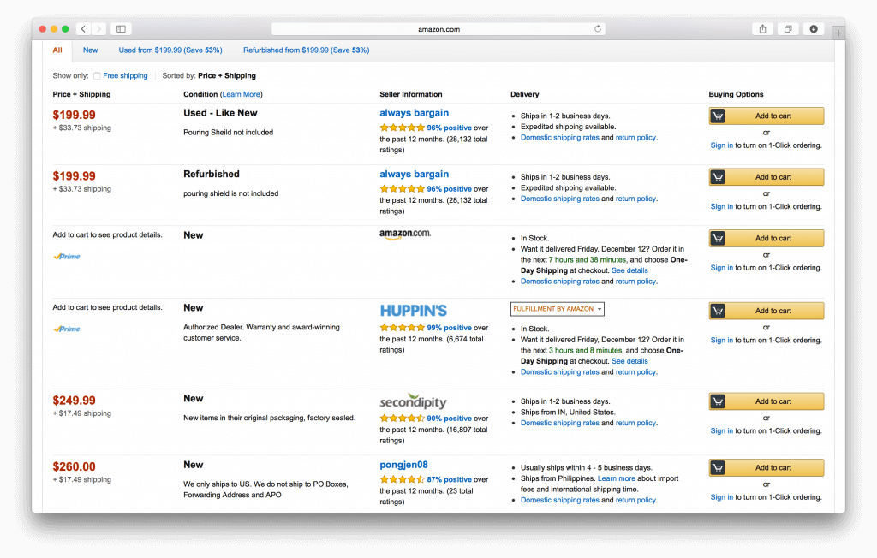Enable the Free shipping checkbox filter
877x558 pixels.
click(98, 76)
